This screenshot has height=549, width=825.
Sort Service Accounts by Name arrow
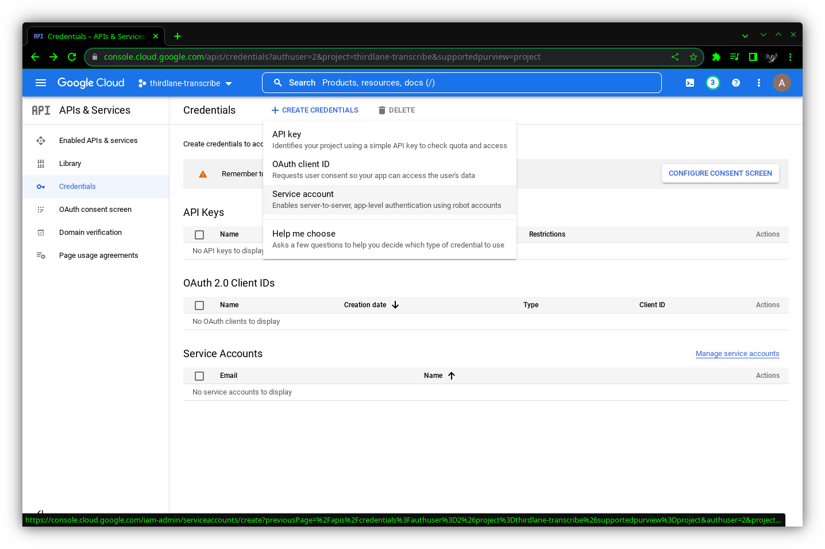[452, 376]
